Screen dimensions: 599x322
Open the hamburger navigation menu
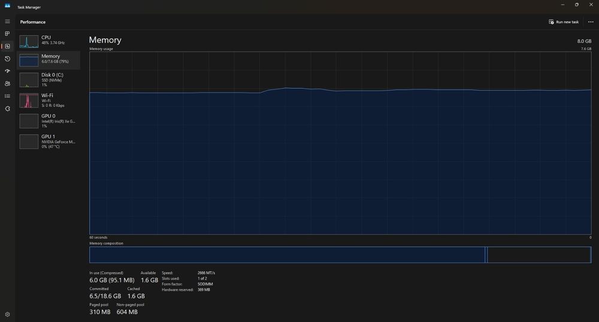click(x=7, y=22)
